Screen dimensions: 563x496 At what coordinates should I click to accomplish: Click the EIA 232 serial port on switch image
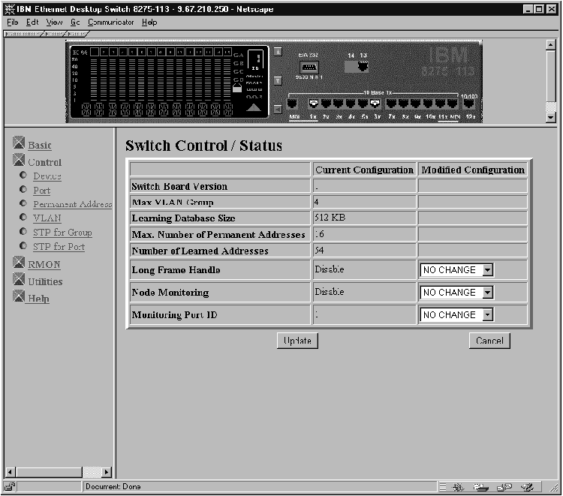[x=309, y=67]
